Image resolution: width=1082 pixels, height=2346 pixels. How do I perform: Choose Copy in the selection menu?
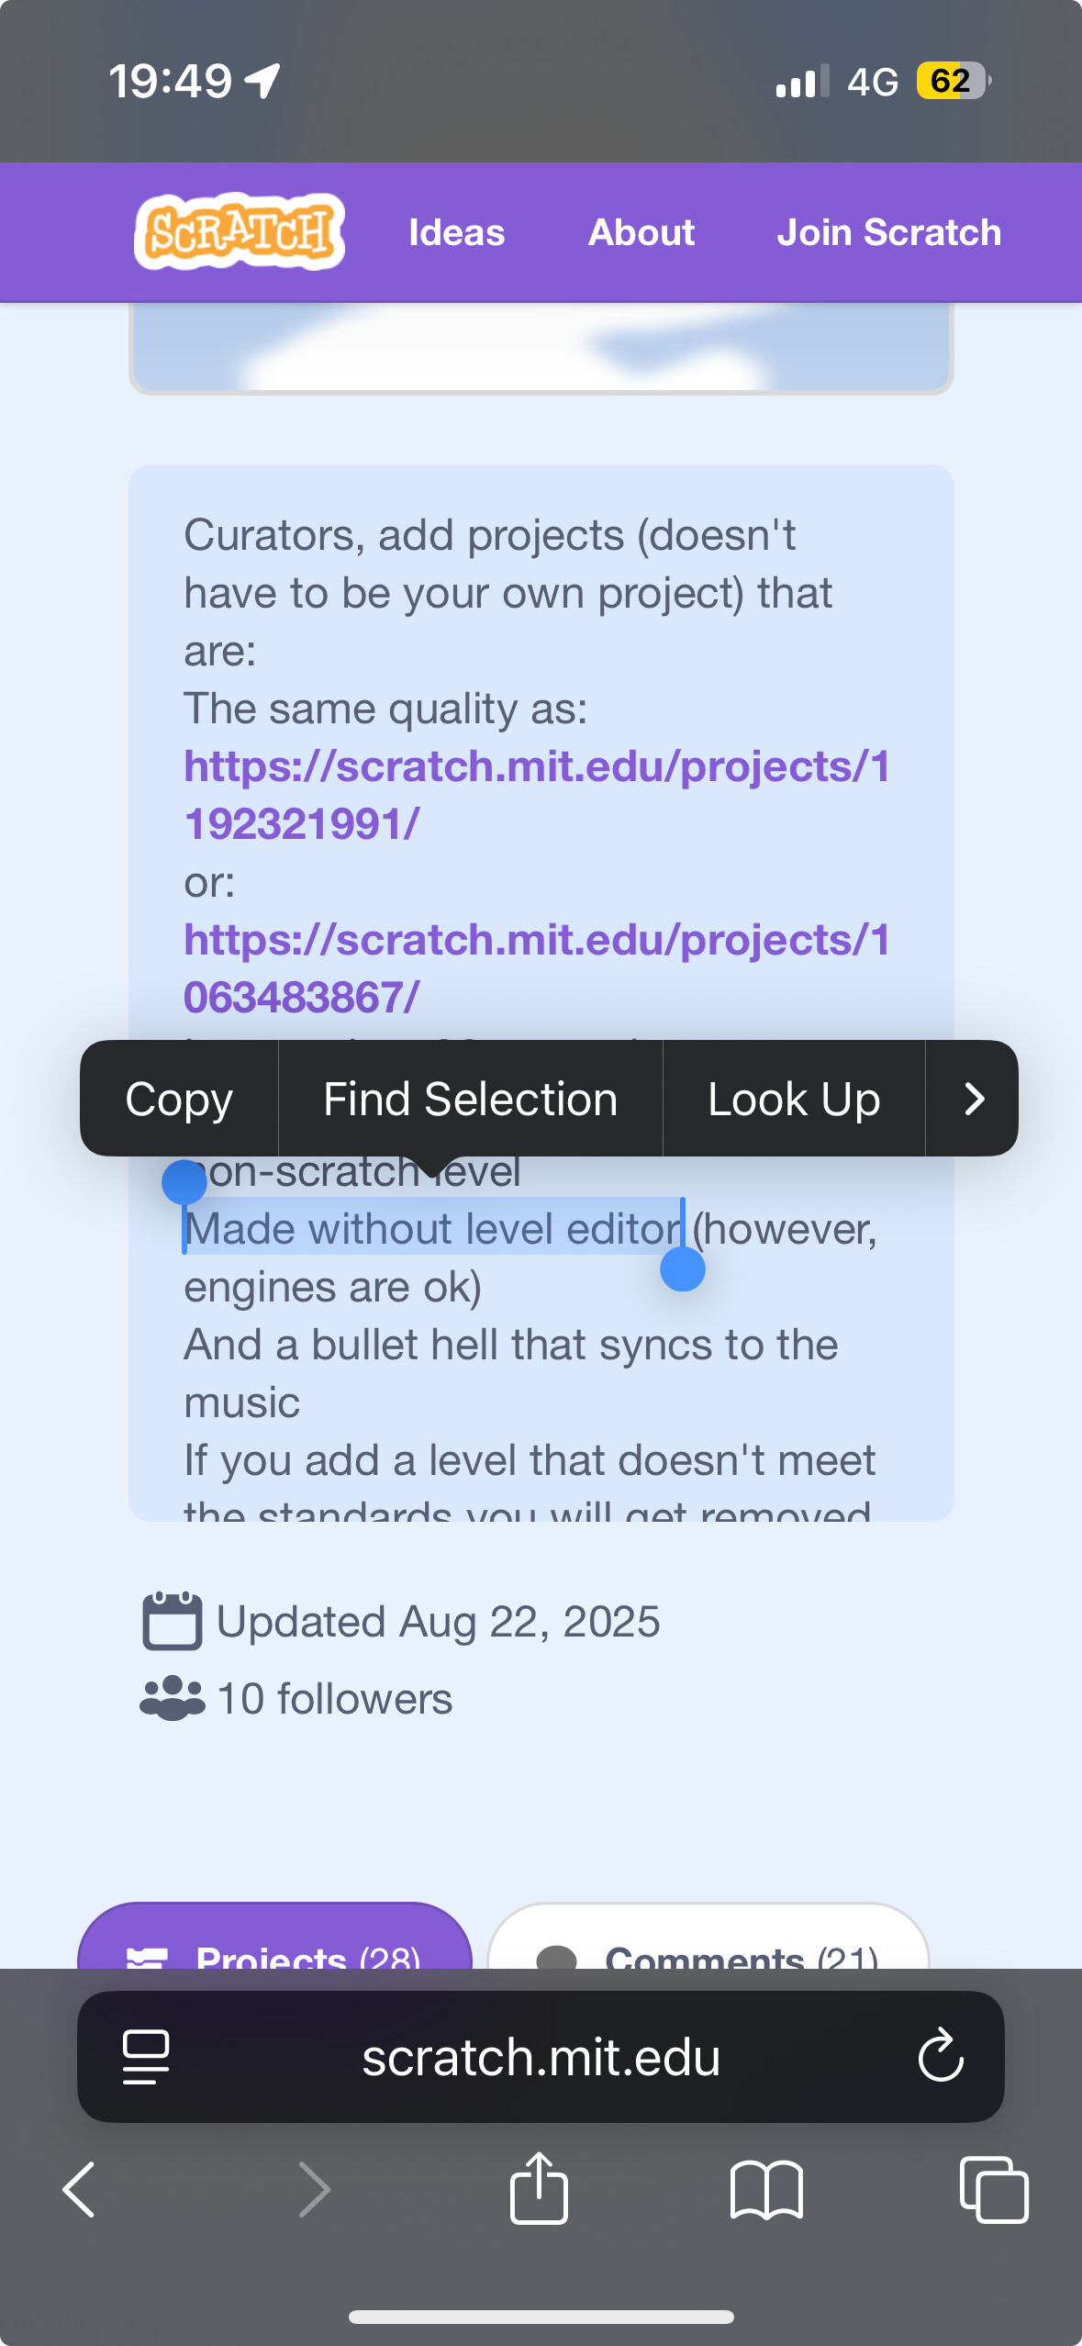point(179,1099)
